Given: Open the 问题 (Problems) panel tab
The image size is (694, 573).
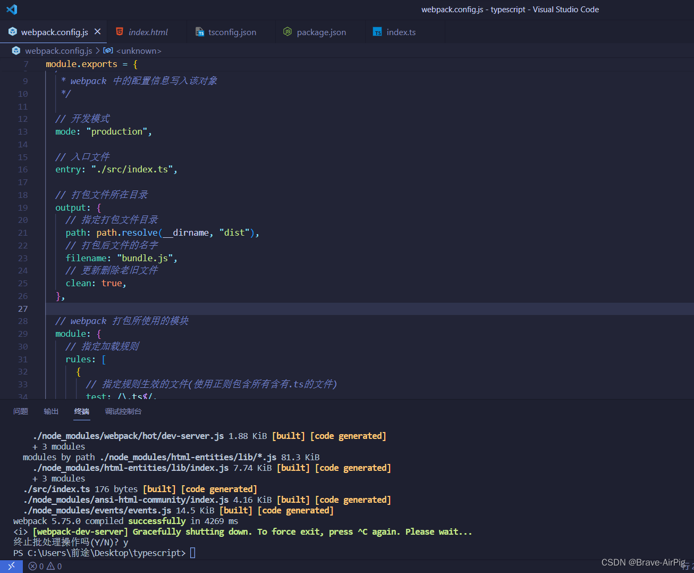Looking at the screenshot, I should [x=21, y=411].
